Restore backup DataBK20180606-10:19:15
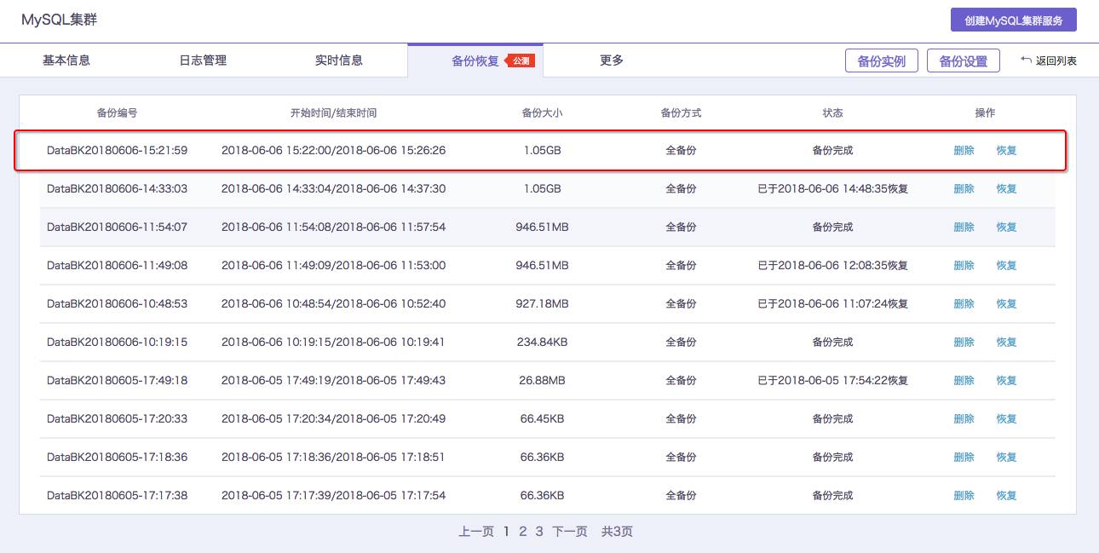 pos(1007,343)
